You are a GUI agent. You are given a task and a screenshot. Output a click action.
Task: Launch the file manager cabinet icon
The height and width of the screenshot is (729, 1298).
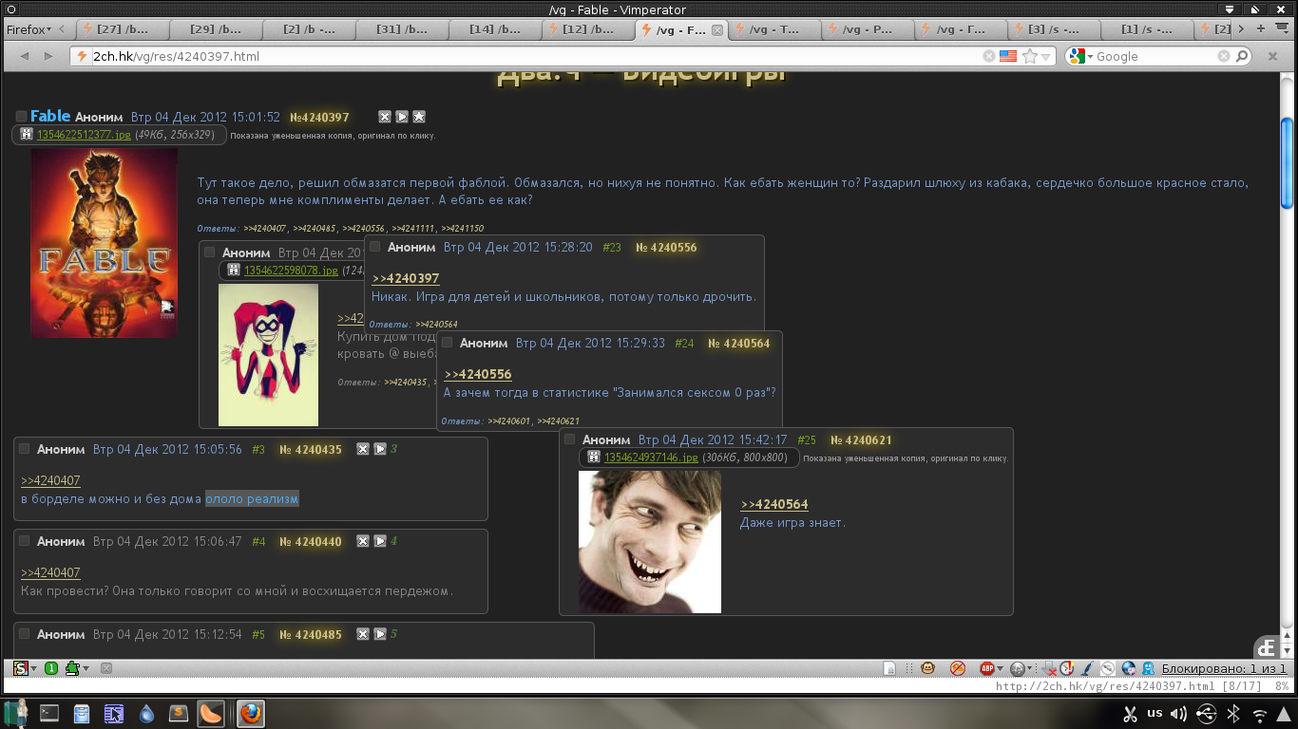click(x=82, y=713)
